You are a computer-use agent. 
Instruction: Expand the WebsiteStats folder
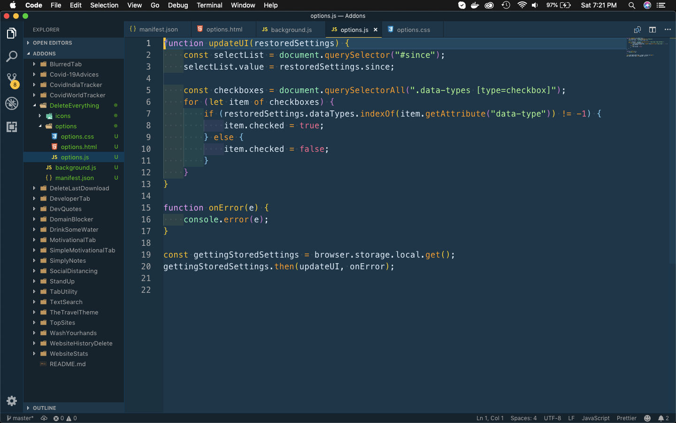[74, 353]
